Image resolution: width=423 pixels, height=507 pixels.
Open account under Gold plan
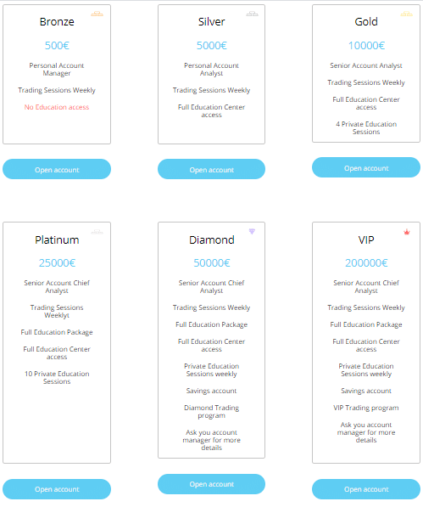click(x=366, y=167)
